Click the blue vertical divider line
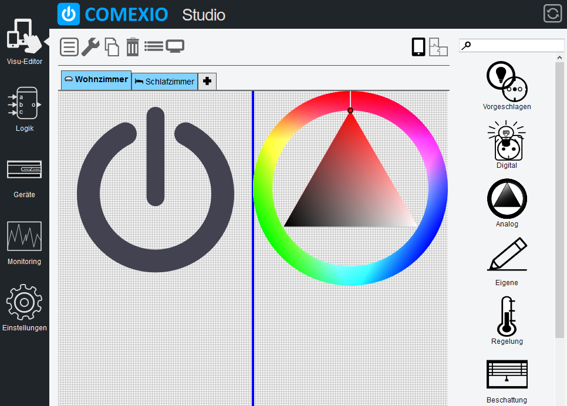 click(253, 248)
